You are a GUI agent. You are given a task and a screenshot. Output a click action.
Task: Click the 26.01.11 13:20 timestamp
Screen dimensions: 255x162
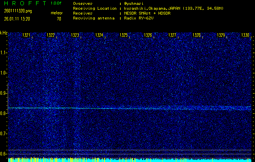click(x=17, y=19)
